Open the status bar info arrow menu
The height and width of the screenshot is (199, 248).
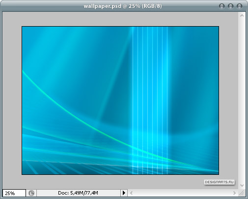coord(124,193)
